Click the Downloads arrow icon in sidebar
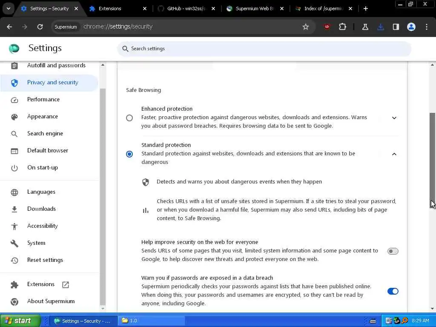The height and width of the screenshot is (327, 436). click(x=14, y=209)
